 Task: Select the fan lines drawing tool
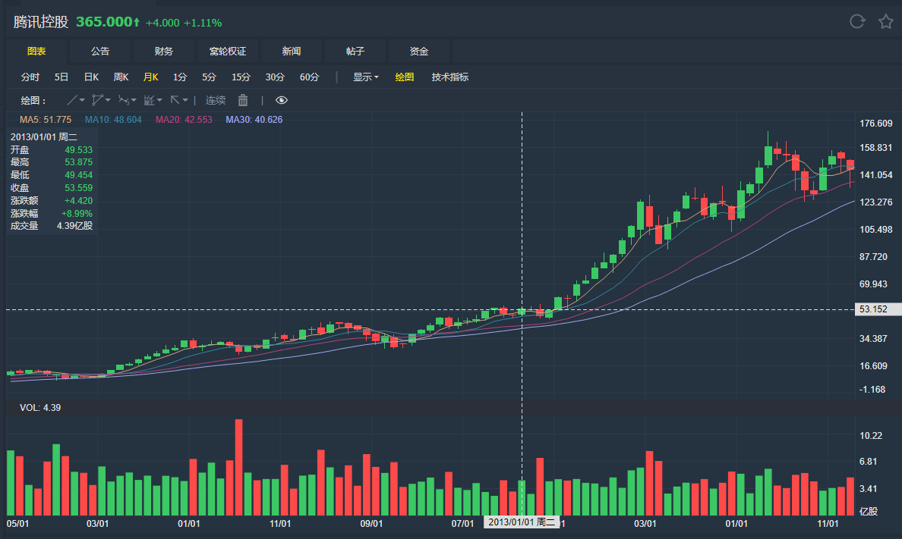[149, 100]
